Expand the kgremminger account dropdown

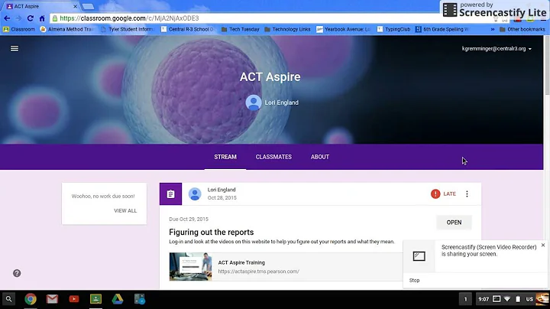click(497, 49)
